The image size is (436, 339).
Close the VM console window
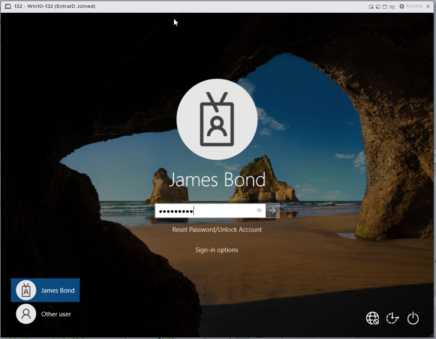(428, 6)
